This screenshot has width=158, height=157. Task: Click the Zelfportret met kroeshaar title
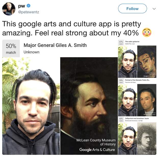coord(137,118)
